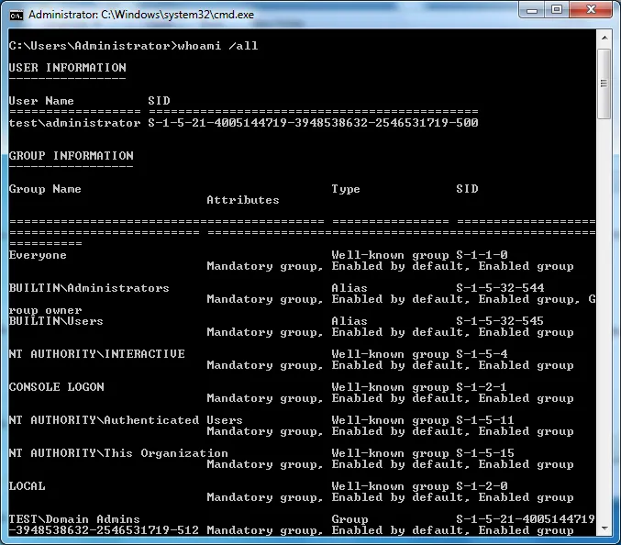
Task: Click the GROUP INFORMATION heading
Action: tap(72, 156)
